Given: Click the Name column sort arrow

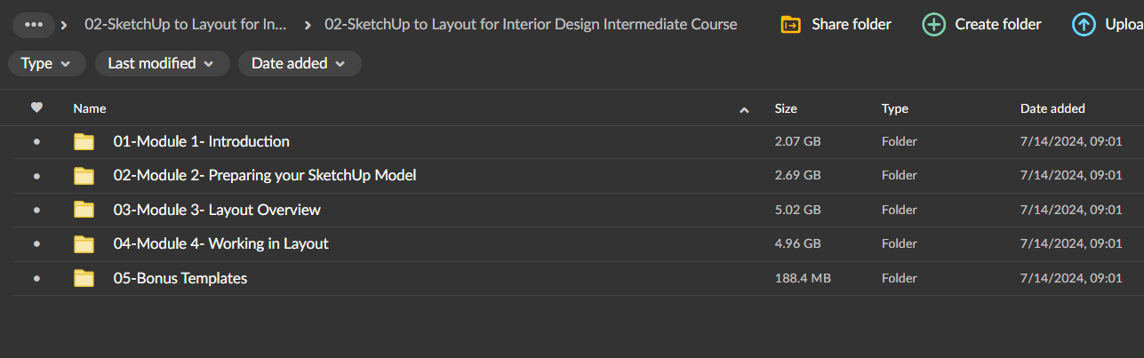Looking at the screenshot, I should pos(743,109).
